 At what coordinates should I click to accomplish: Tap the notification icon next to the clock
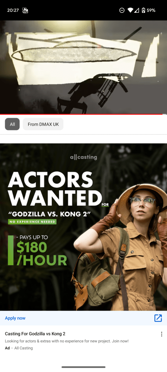[x=25, y=11]
